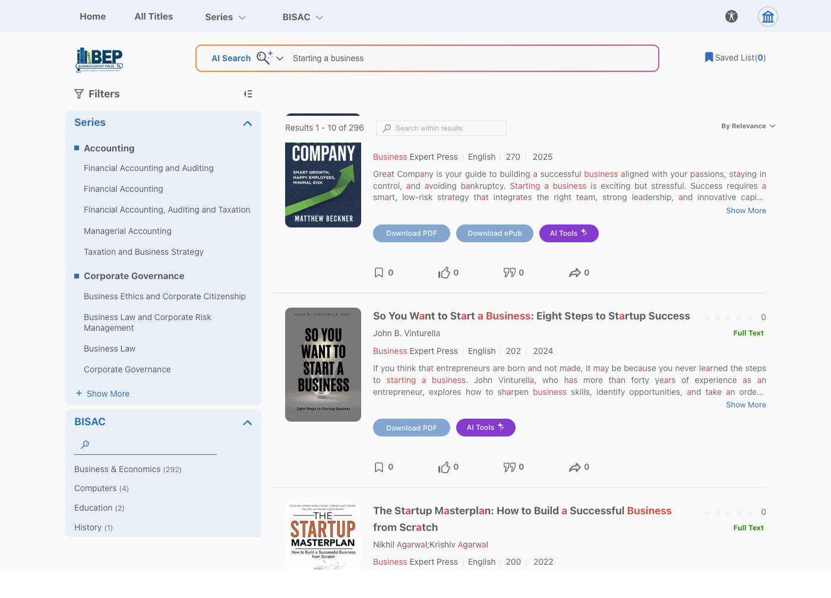Image resolution: width=831 pixels, height=598 pixels.
Task: Open the AI Search type dropdown
Action: point(280,58)
